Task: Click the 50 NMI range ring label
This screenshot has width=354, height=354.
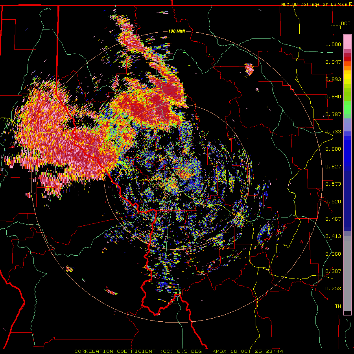Action: 177,104
